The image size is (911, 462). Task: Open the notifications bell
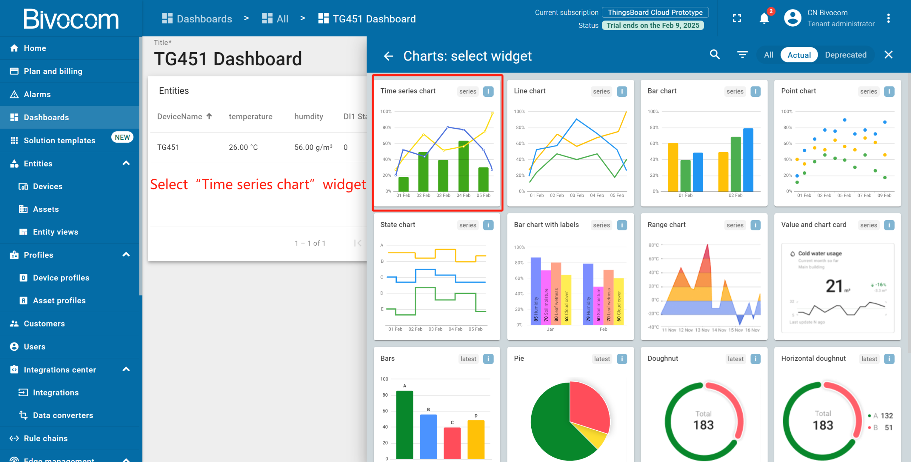coord(764,18)
